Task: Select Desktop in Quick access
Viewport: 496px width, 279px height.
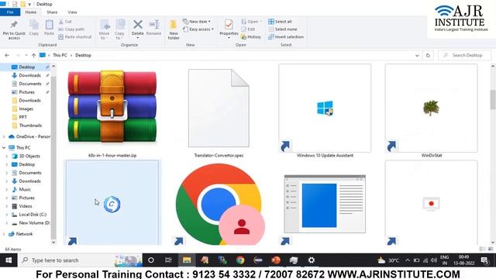Action: (26, 67)
